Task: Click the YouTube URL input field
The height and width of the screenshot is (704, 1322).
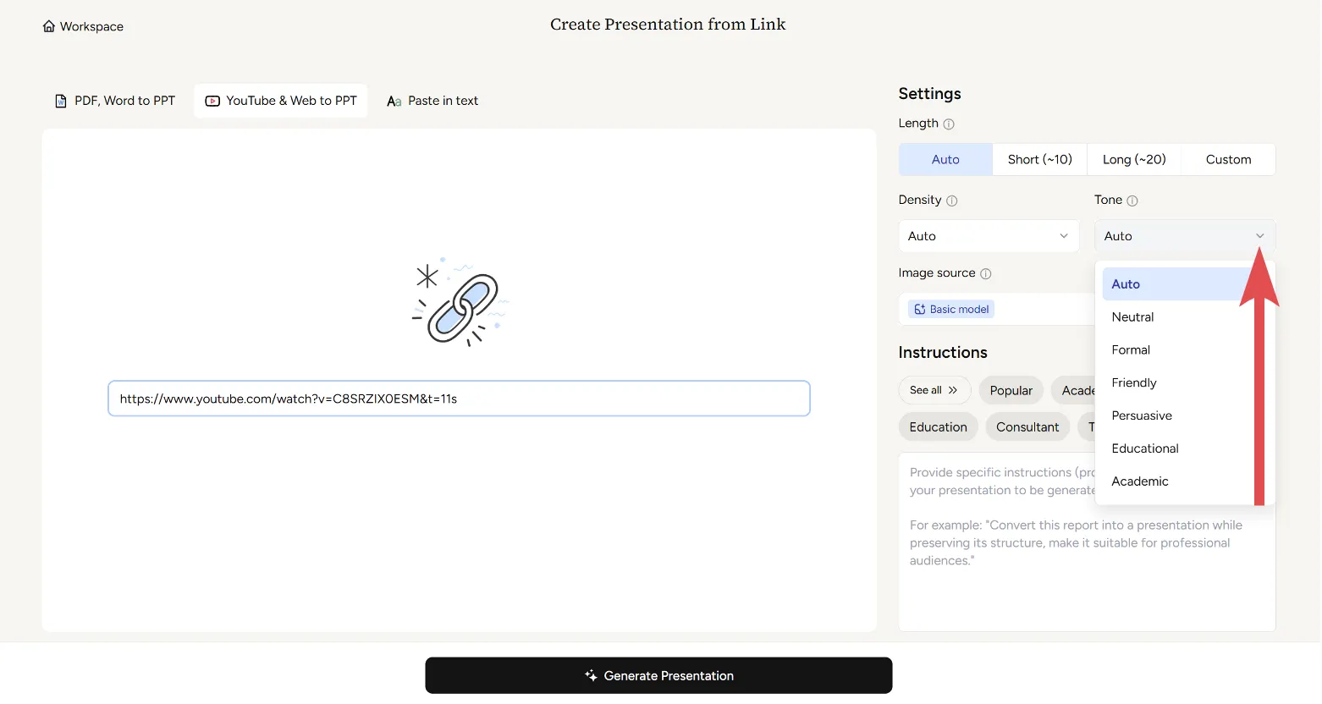Action: click(x=459, y=399)
